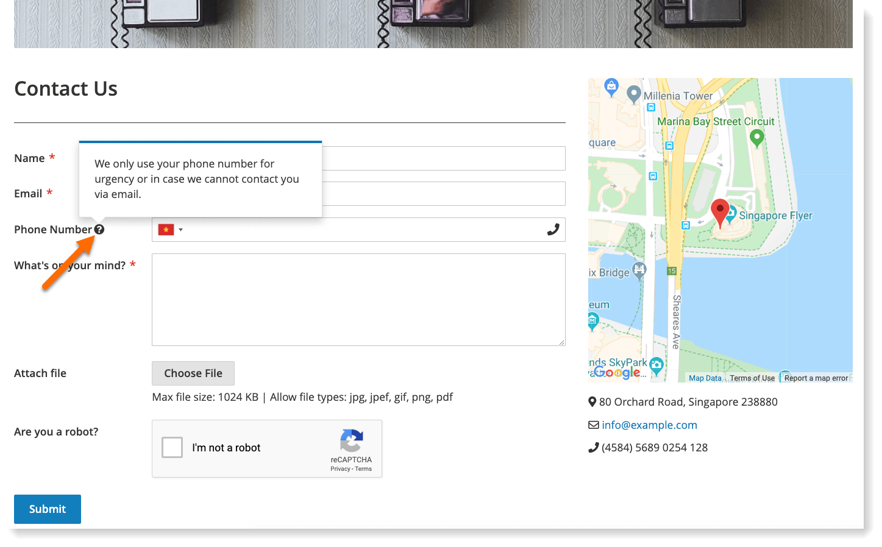Image resolution: width=882 pixels, height=547 pixels.
Task: Click the Shears Ave road label on map
Action: point(677,322)
